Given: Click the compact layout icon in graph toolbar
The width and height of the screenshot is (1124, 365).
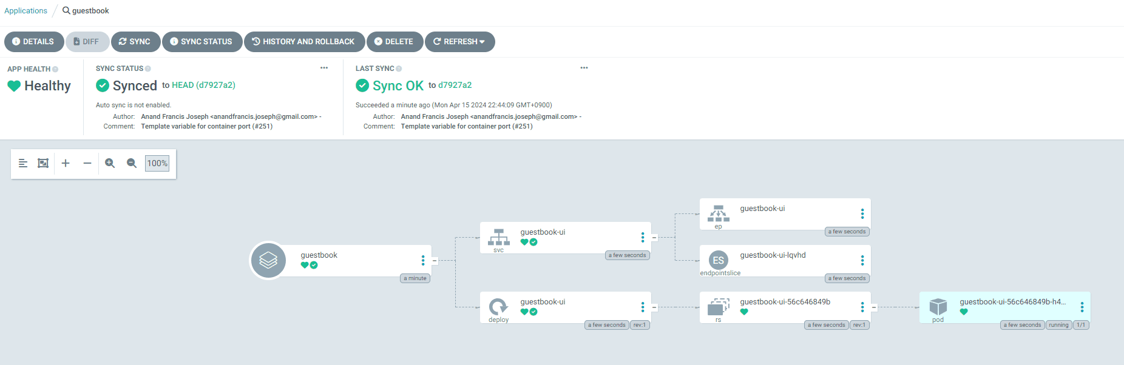Looking at the screenshot, I should click(23, 163).
